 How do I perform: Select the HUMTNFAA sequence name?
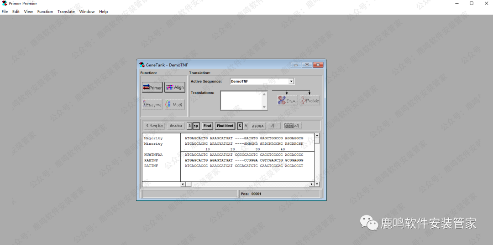(x=153, y=155)
